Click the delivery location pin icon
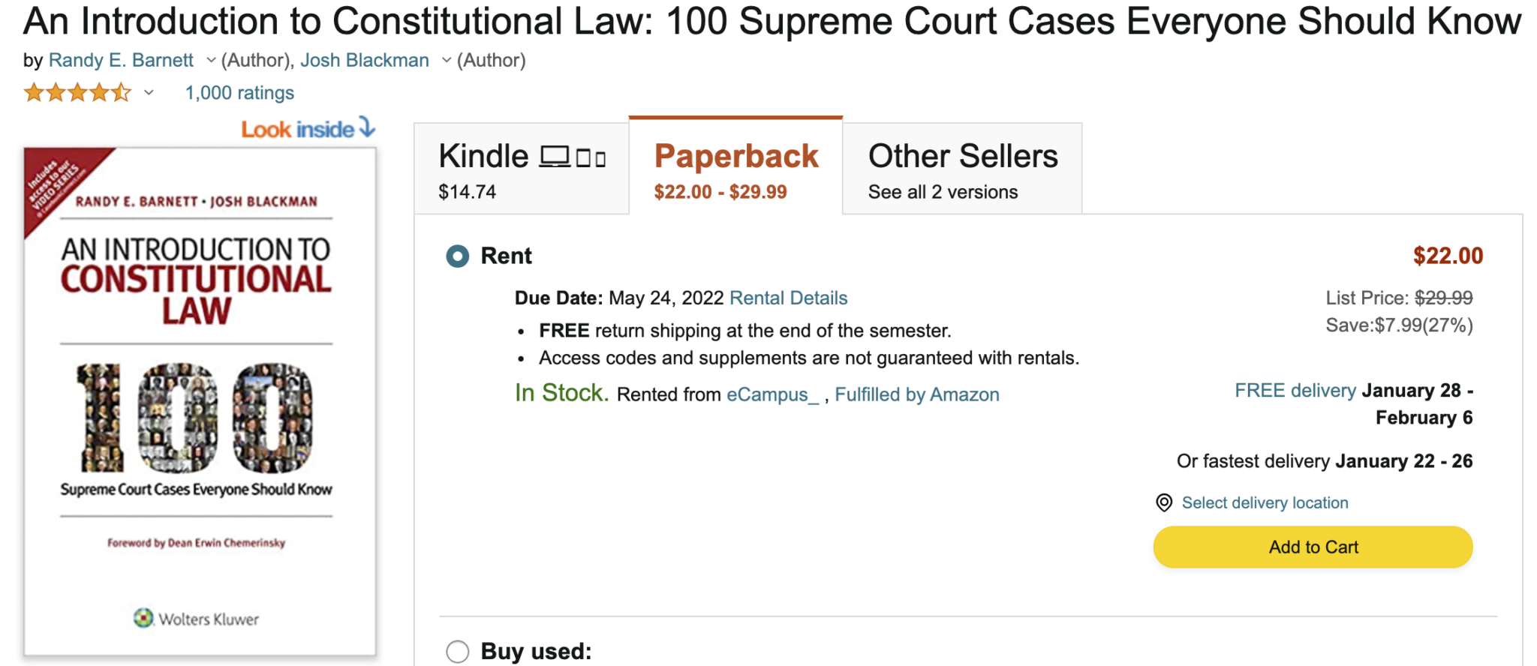The height and width of the screenshot is (666, 1537). pyautogui.click(x=1163, y=502)
